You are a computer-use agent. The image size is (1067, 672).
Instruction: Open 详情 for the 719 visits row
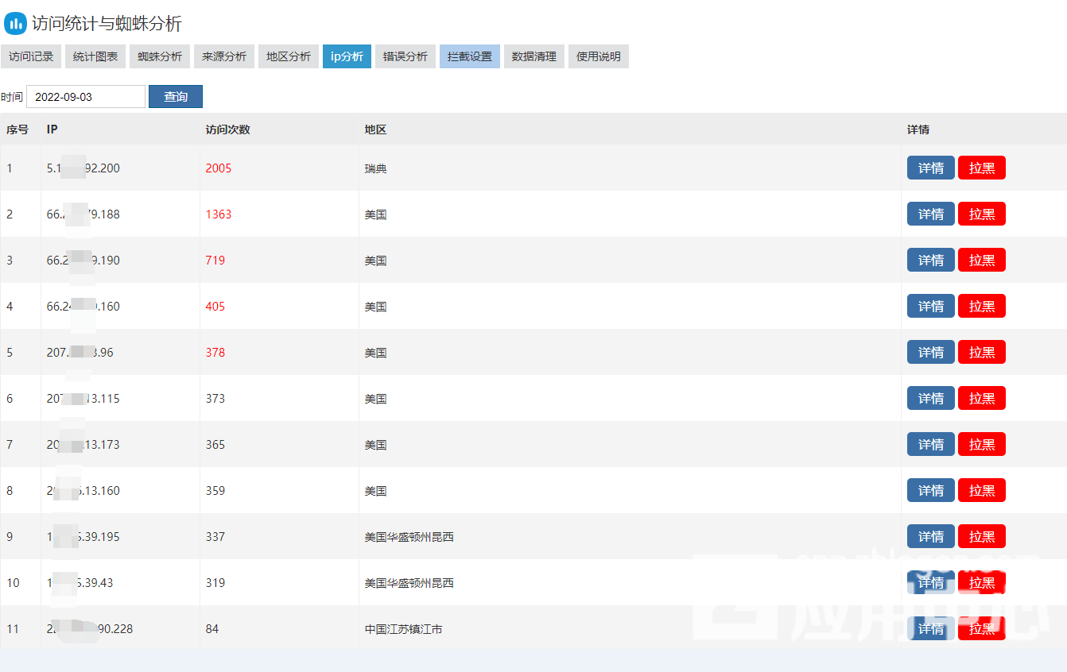[931, 260]
